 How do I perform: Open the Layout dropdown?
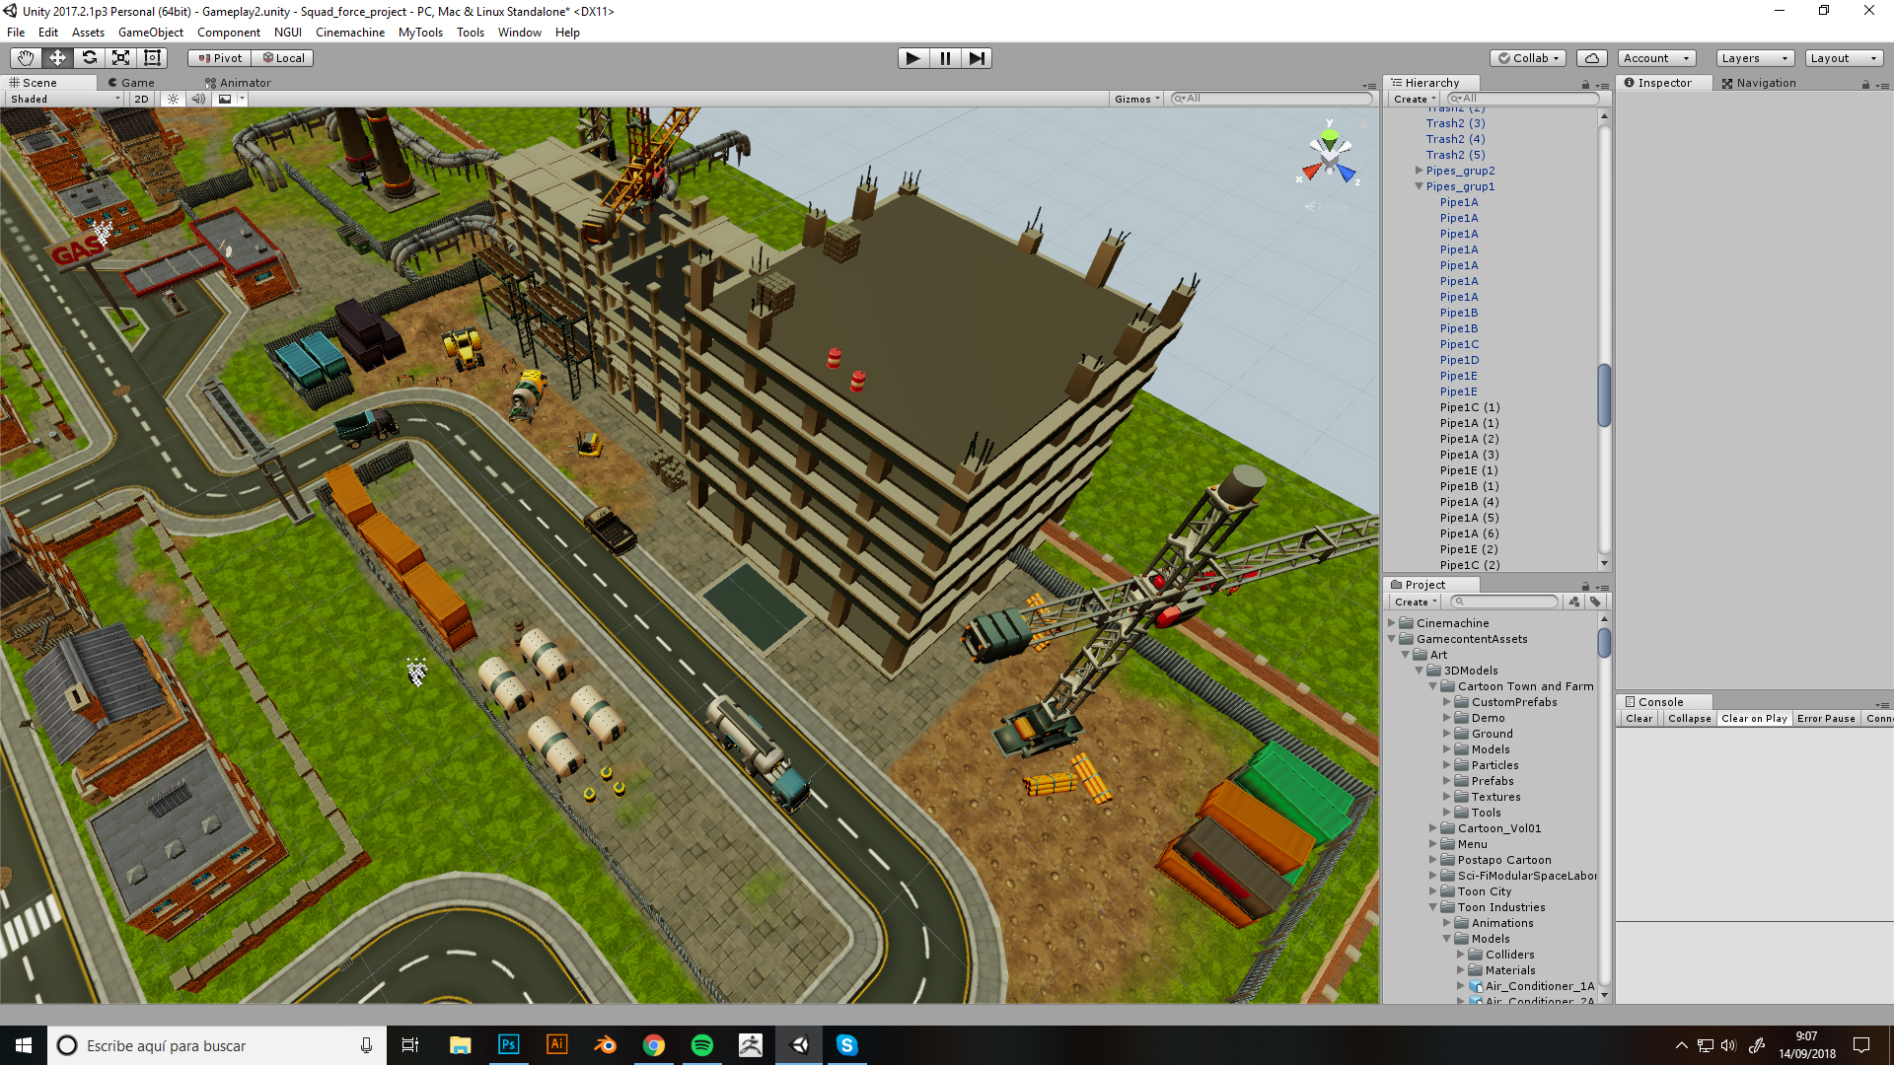1844,58
